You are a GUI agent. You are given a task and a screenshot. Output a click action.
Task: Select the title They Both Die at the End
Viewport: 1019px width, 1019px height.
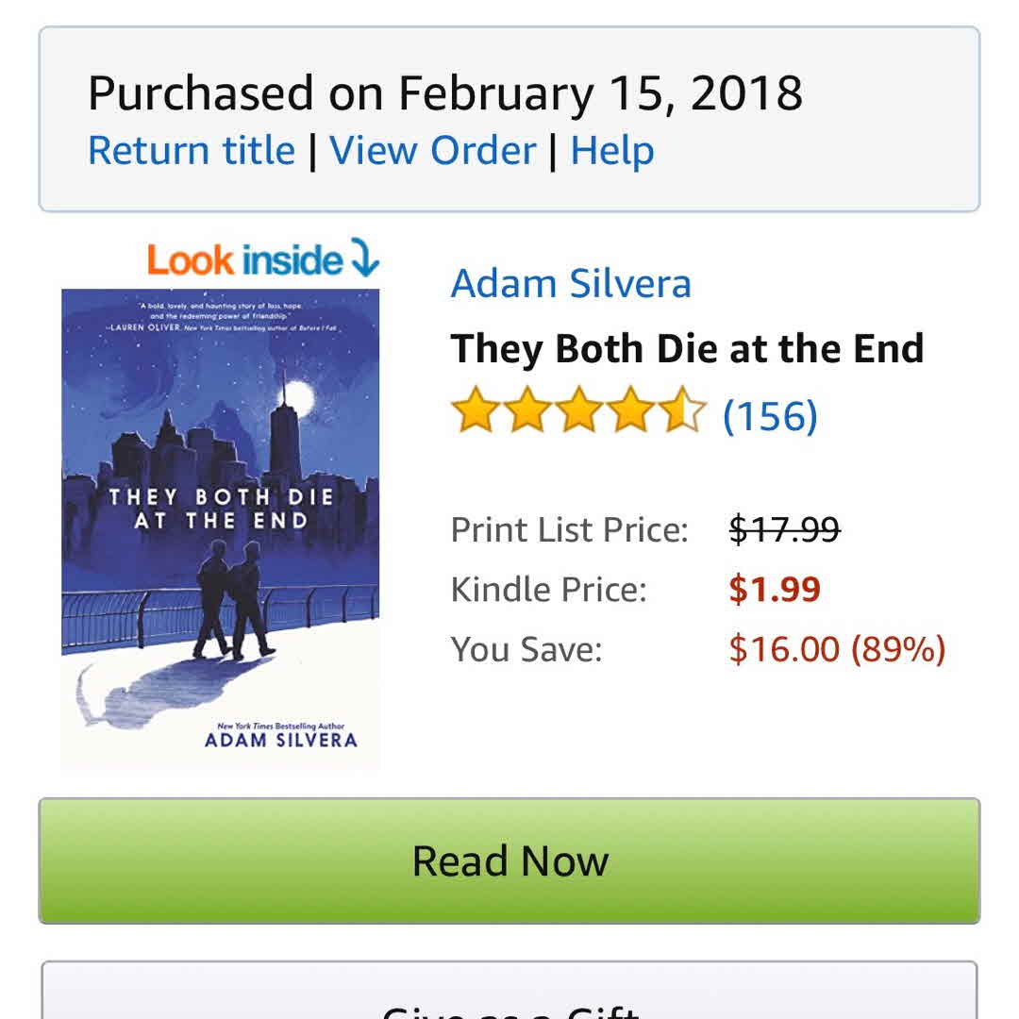click(x=687, y=348)
